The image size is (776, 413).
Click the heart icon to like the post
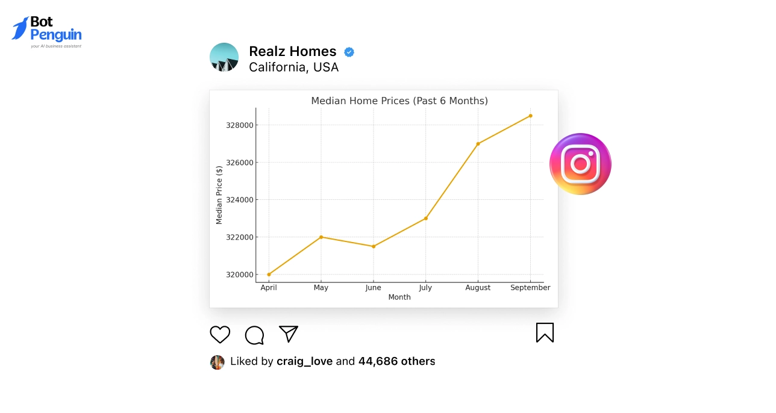(220, 335)
